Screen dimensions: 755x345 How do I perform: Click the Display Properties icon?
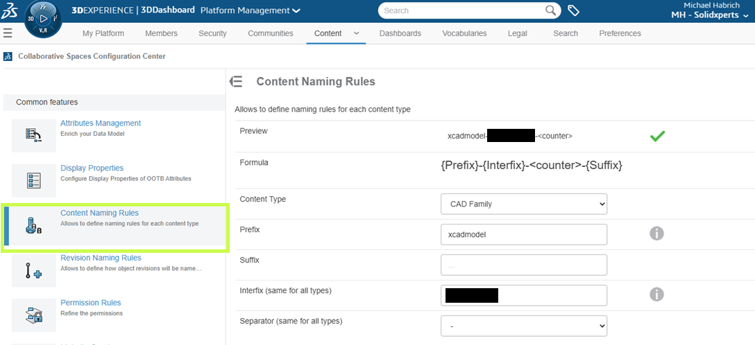coord(34,180)
